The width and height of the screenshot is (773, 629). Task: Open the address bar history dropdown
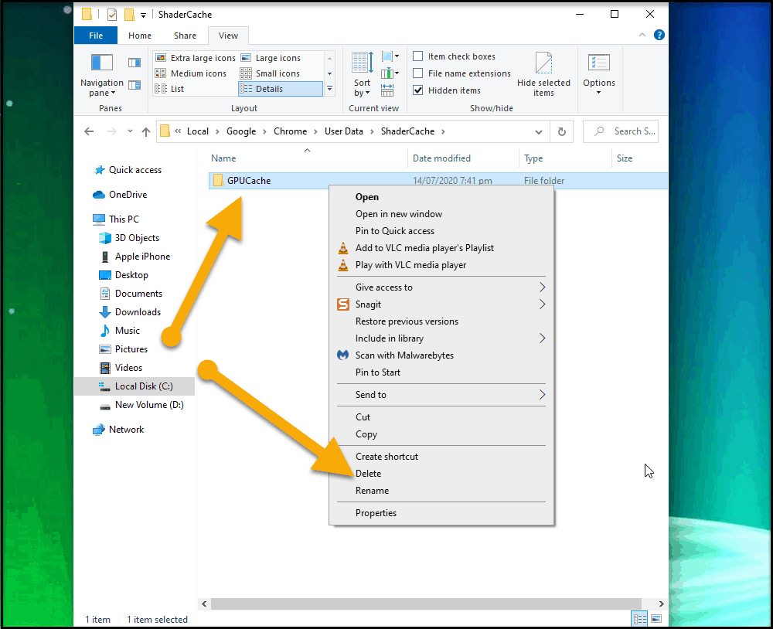point(539,131)
